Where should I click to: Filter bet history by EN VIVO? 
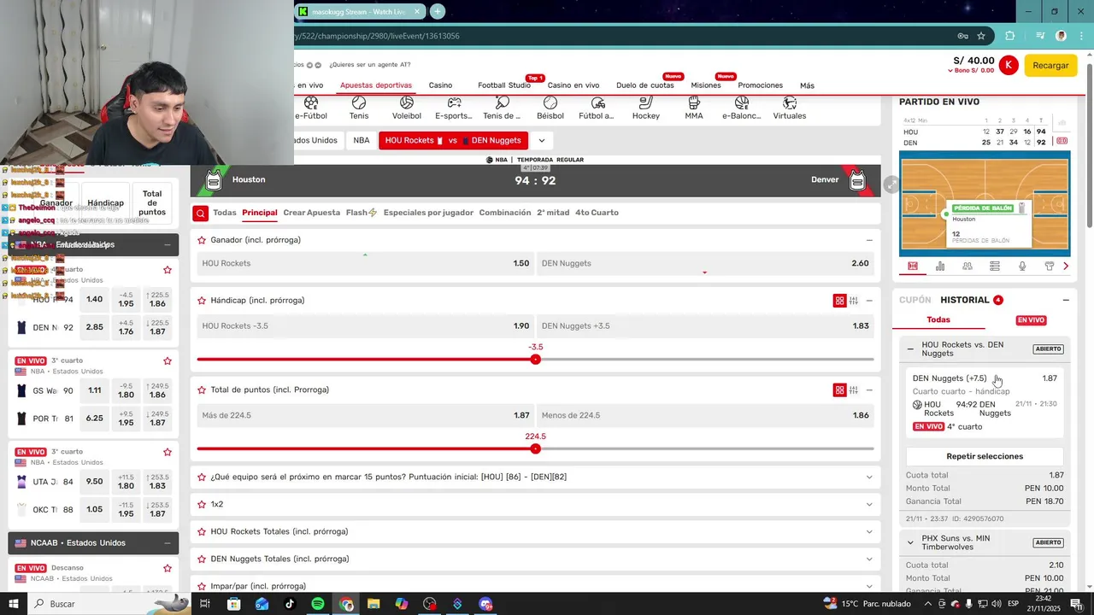point(1031,320)
